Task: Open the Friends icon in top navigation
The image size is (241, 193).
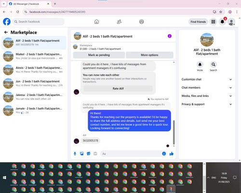Action: click(119, 22)
